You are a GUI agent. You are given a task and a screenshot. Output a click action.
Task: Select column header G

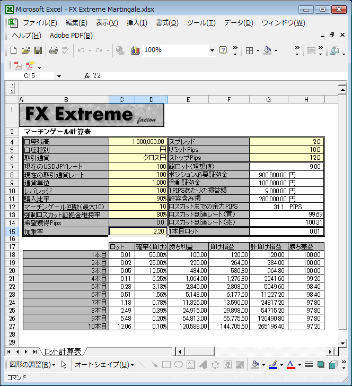[x=269, y=100]
